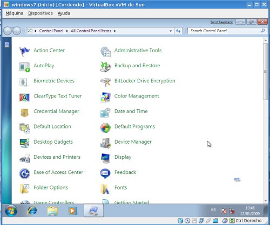
Task: Open the Dispositivos menu
Action: pyautogui.click(x=40, y=13)
